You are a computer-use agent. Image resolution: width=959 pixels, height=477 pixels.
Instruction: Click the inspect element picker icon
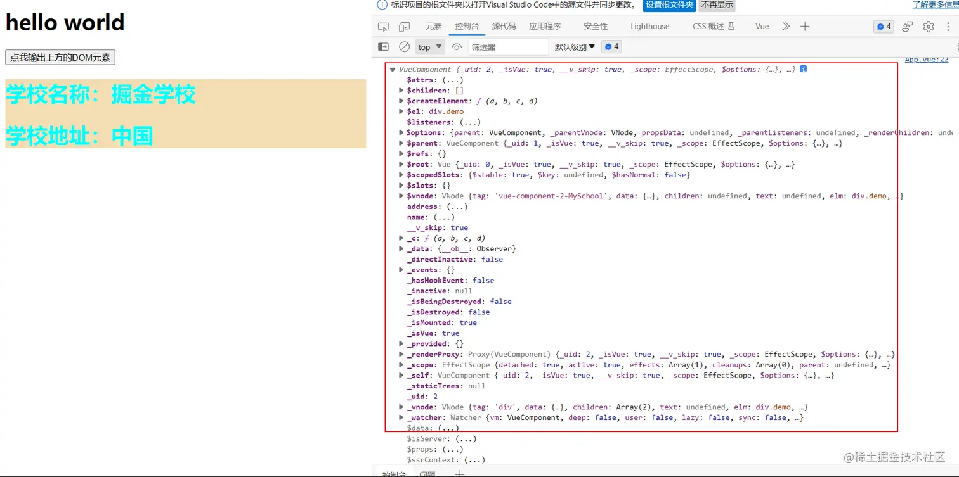[383, 27]
